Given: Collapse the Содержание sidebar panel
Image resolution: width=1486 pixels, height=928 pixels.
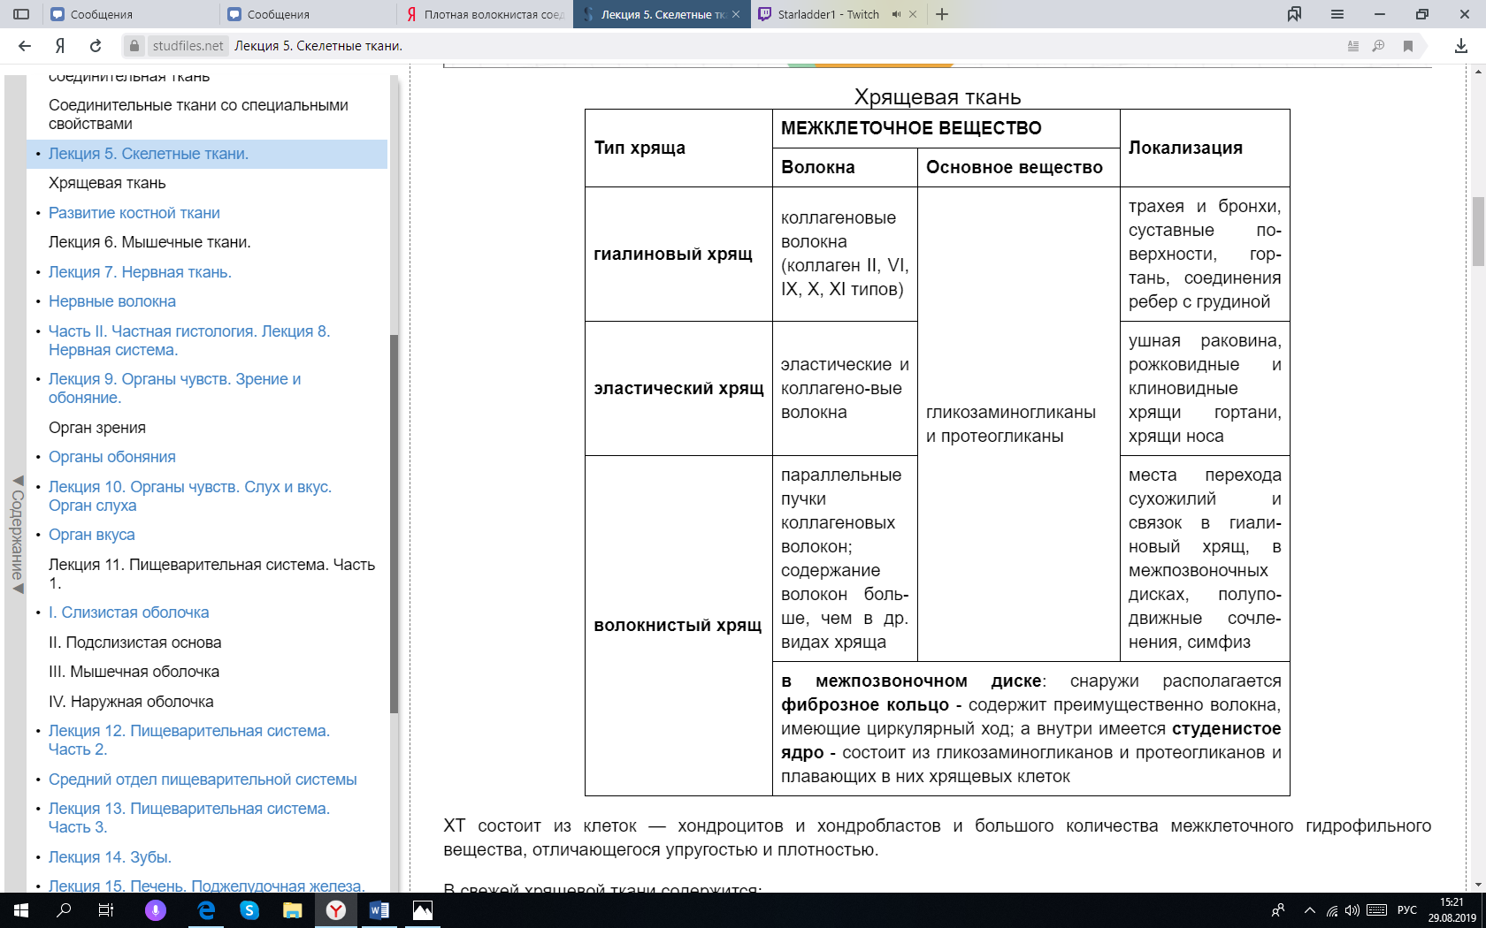Looking at the screenshot, I should [x=17, y=535].
